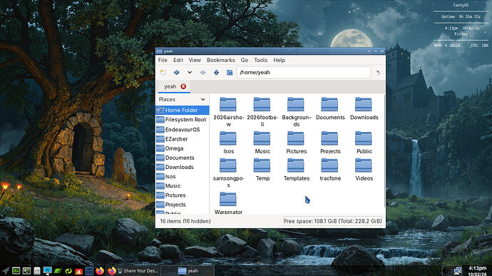Open the Projects sidebar bookmark
492x276 pixels.
[183, 205]
